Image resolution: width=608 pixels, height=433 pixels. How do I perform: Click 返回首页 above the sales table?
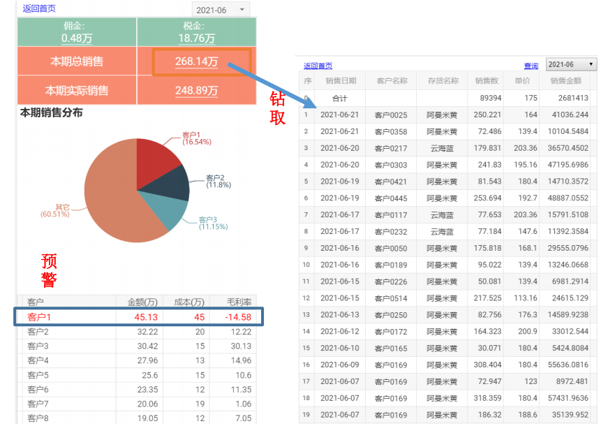[318, 66]
